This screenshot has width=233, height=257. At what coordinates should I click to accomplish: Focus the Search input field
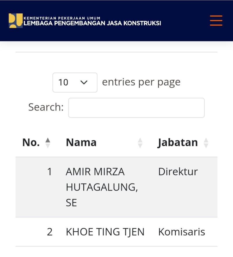(x=136, y=108)
